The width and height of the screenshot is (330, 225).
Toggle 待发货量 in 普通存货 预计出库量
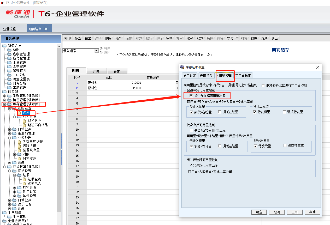pyautogui.click(x=255, y=112)
